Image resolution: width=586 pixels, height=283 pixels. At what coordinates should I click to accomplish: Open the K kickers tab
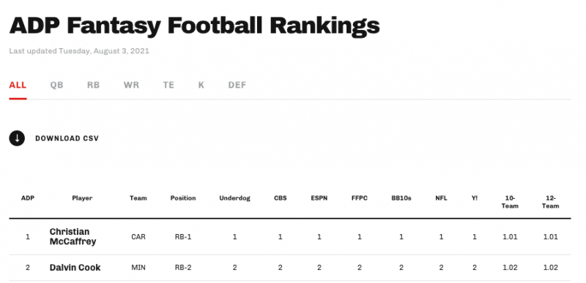201,85
